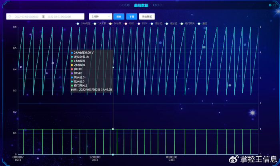Click the highlighted data point on the green line

[113, 129]
